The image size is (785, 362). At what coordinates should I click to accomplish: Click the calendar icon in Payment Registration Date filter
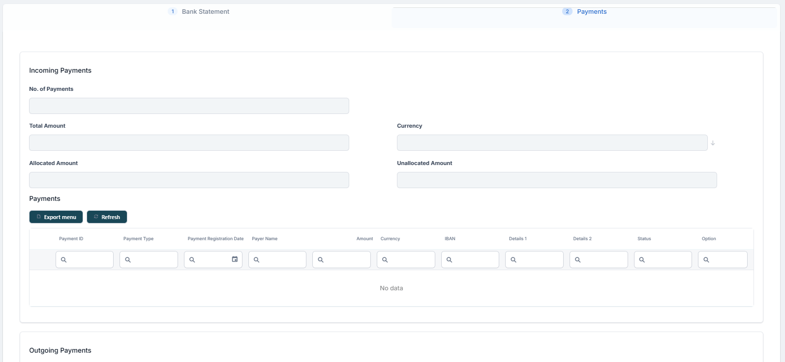[x=235, y=259]
